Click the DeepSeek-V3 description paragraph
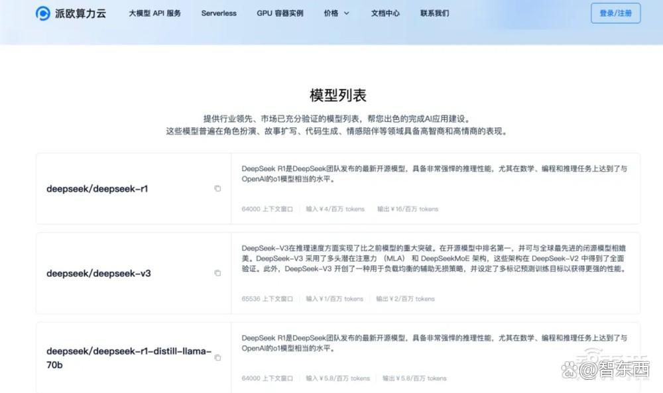 pos(434,258)
